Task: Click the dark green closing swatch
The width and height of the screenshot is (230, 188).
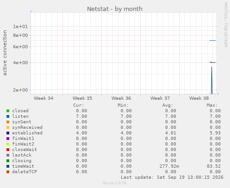Action: (x=8, y=161)
